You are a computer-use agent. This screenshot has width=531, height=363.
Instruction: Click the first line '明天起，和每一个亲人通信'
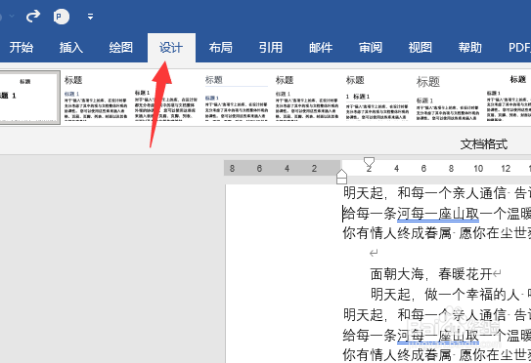point(424,193)
